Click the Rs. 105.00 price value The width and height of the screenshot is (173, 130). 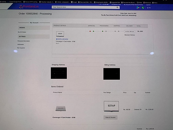point(127,109)
